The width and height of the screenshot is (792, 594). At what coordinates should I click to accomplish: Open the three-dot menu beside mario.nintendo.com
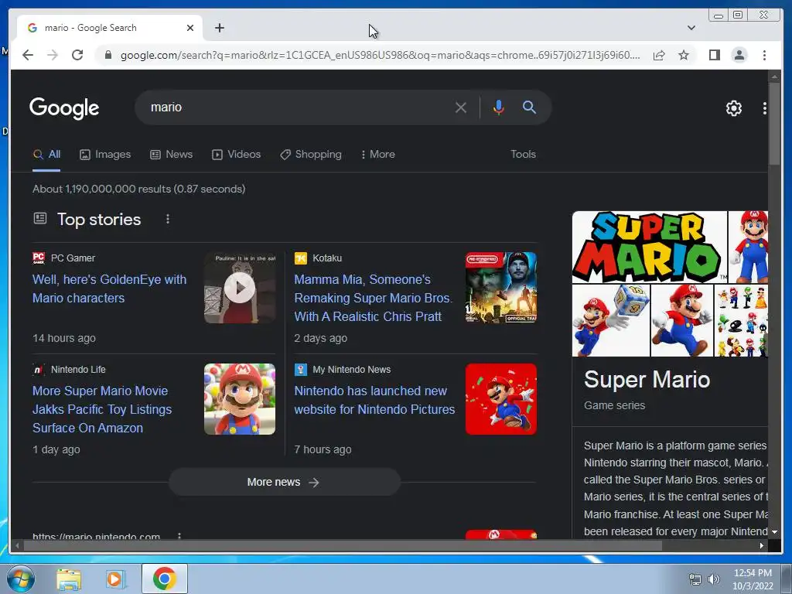tap(179, 535)
